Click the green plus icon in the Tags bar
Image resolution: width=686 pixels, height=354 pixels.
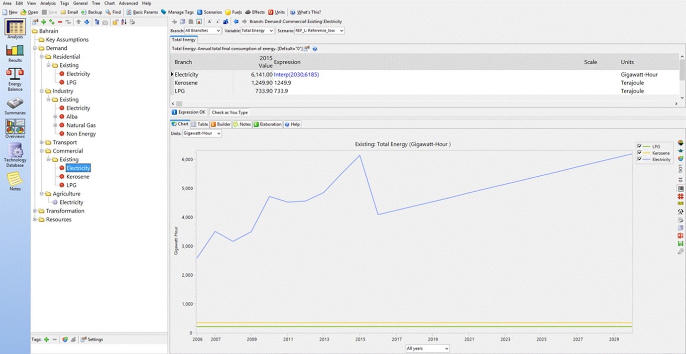[46, 340]
